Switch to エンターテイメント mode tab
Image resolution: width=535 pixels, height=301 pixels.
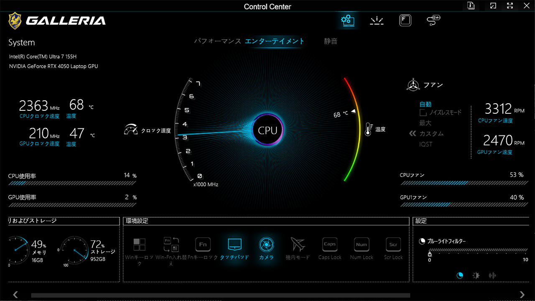pos(275,41)
